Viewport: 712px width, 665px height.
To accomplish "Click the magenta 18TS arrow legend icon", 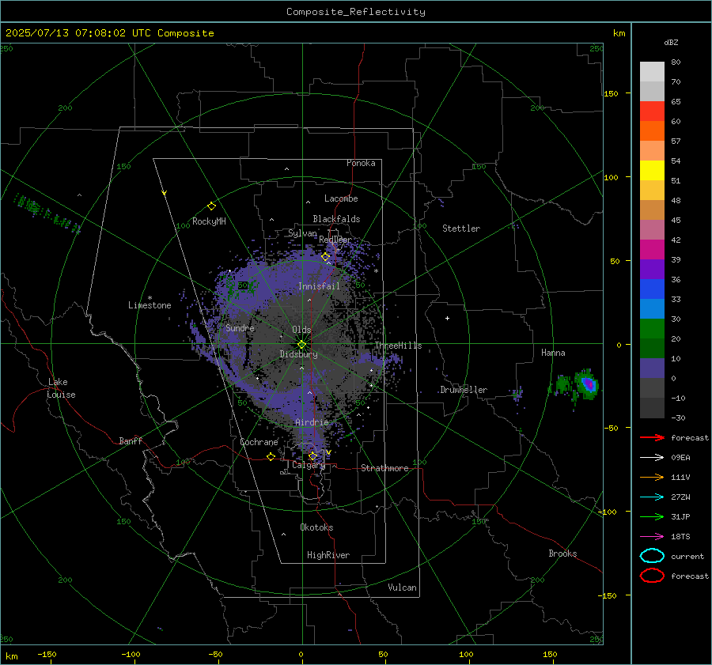I will tap(652, 537).
